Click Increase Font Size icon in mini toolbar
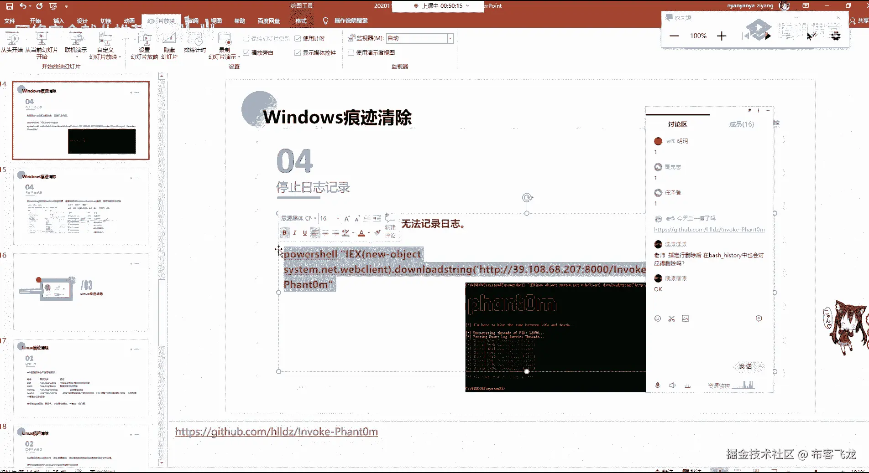This screenshot has width=869, height=473. pyautogui.click(x=346, y=219)
